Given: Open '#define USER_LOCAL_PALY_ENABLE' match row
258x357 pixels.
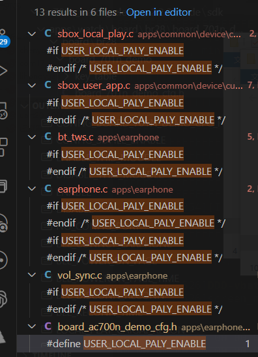Looking at the screenshot, I should tap(137, 343).
